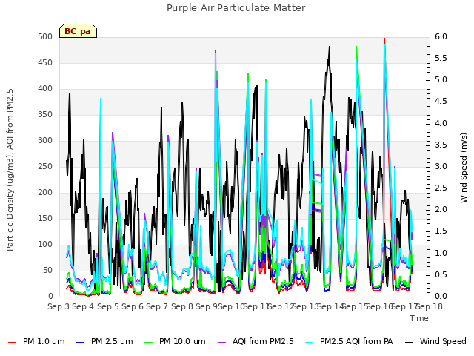Click the chart title Purple Air Particulate Matter
Viewport: 474px width, 356px height.
click(x=236, y=7)
